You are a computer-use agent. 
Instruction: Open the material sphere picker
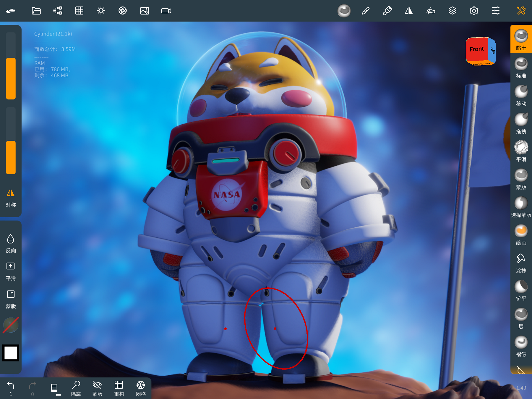click(344, 11)
